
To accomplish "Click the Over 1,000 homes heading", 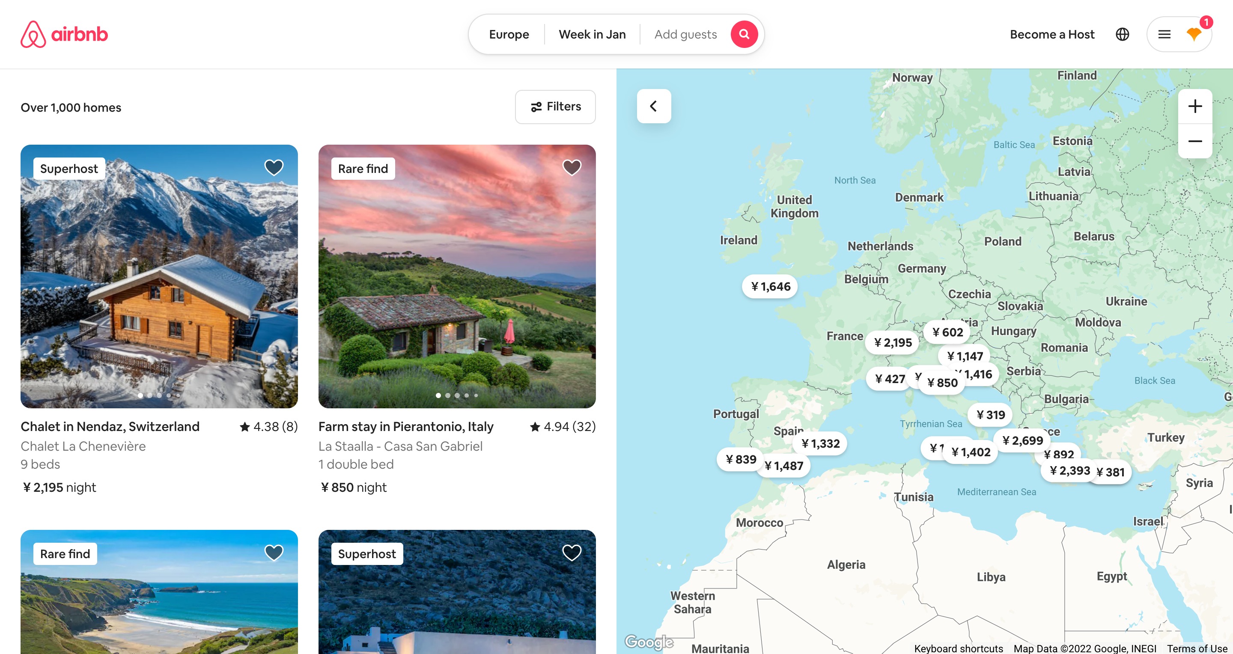I will pyautogui.click(x=71, y=107).
